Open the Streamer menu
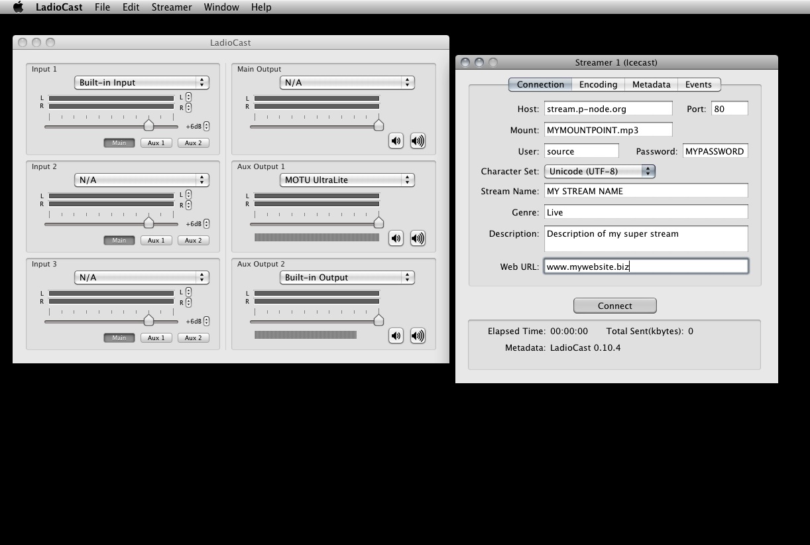 (x=171, y=7)
